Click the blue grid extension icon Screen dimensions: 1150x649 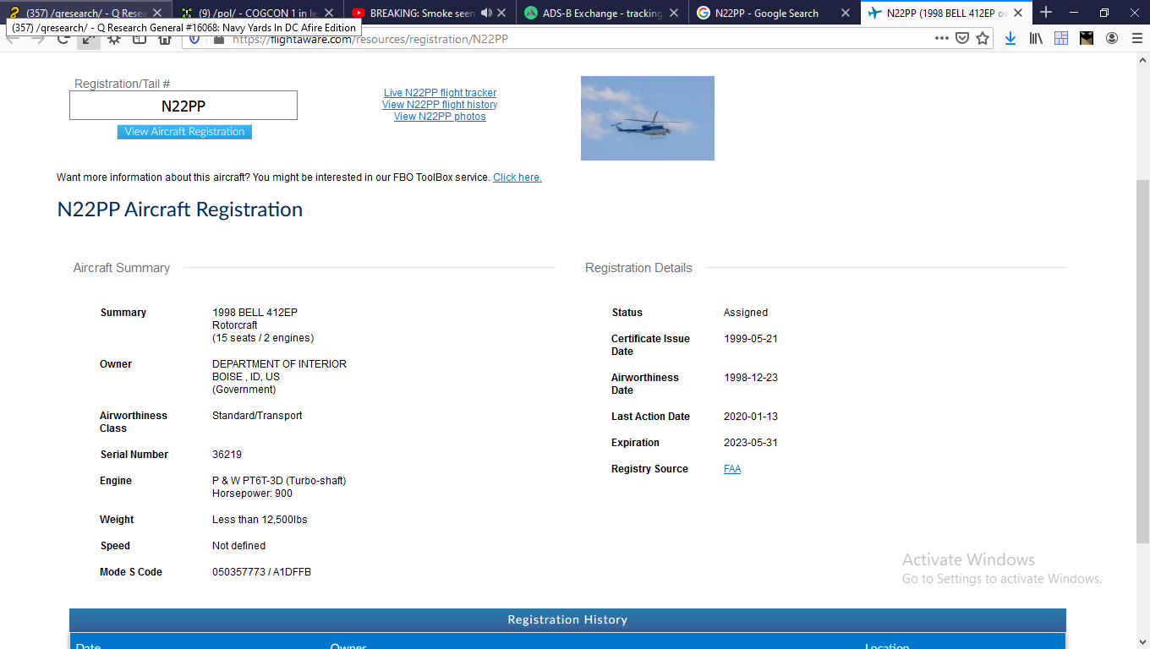(x=1061, y=38)
